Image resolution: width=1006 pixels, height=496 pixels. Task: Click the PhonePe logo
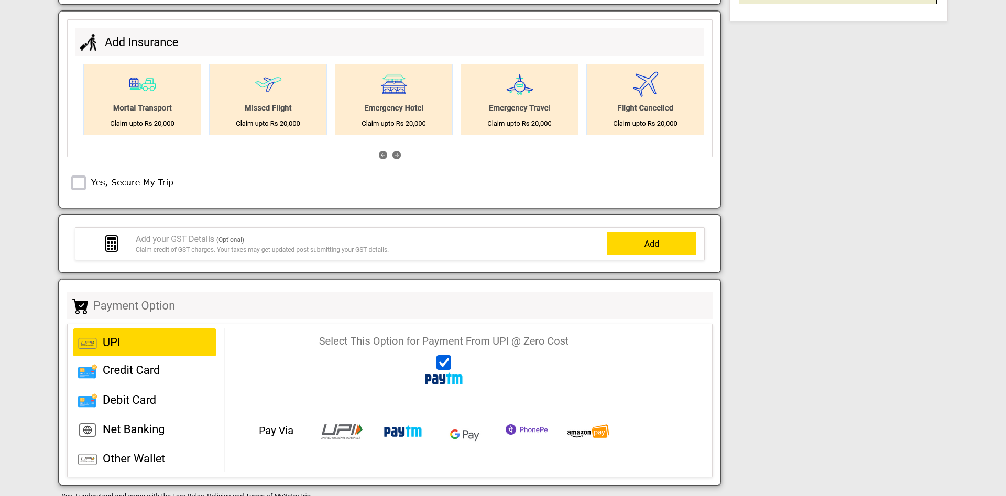pos(527,429)
